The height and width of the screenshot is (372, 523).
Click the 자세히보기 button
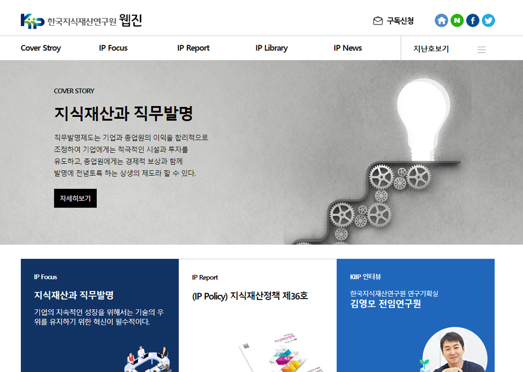(75, 198)
